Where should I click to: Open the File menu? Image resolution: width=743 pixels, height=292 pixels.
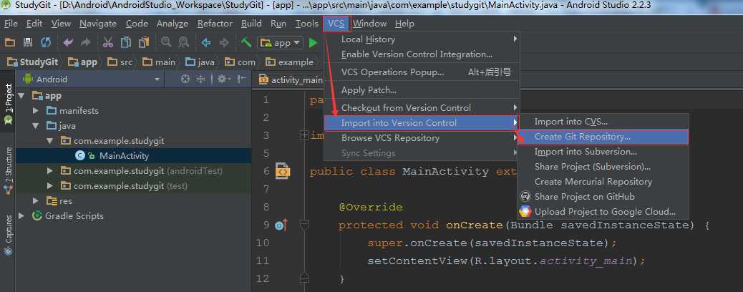11,23
